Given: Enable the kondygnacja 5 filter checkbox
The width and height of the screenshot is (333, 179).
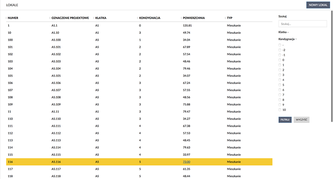Looking at the screenshot, I should pos(280,85).
